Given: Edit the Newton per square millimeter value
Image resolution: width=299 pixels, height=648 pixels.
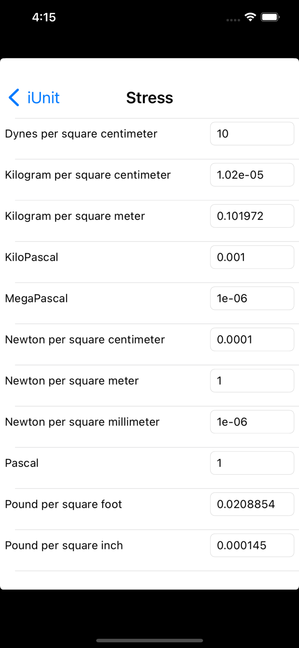Looking at the screenshot, I should tap(252, 422).
